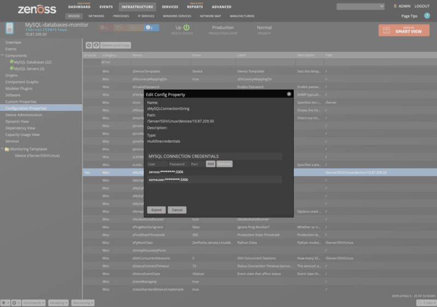437x307 pixels.
Task: Switch to the Network Map sub-tab
Action: (x=210, y=16)
